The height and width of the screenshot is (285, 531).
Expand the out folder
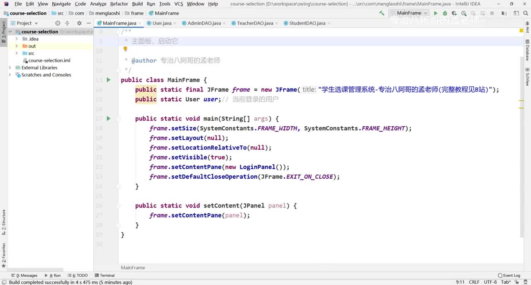coord(17,46)
